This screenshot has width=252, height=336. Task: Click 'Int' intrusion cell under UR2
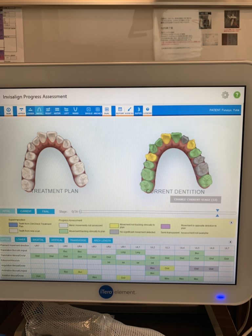pyautogui.click(x=109, y=262)
